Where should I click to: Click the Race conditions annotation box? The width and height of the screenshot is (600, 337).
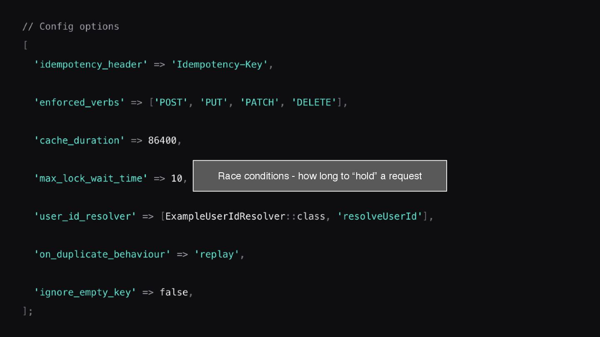point(320,176)
